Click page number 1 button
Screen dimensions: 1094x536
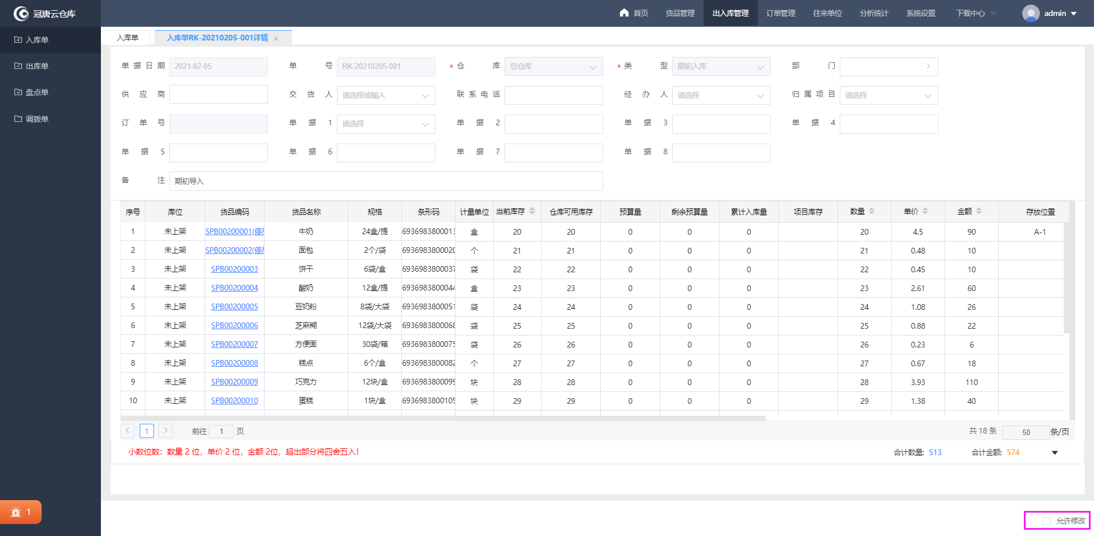(x=147, y=431)
